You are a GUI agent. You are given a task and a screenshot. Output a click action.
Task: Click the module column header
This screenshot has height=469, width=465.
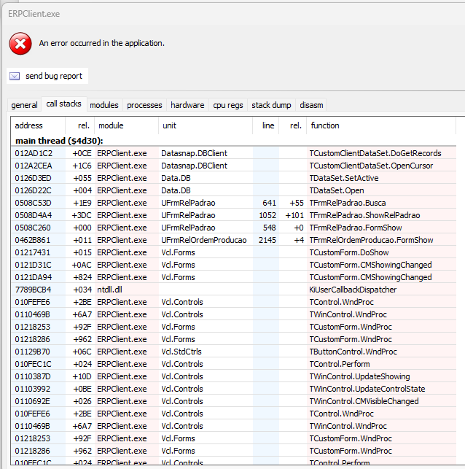pyautogui.click(x=111, y=125)
